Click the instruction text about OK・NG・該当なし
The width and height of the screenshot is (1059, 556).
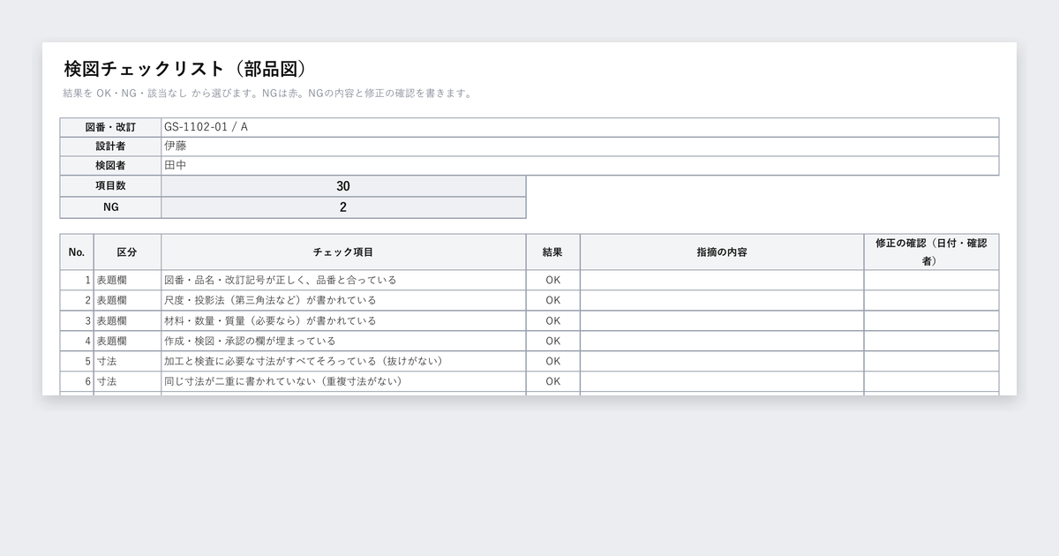pos(269,93)
